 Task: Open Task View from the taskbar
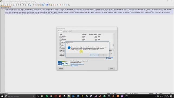[38, 96]
